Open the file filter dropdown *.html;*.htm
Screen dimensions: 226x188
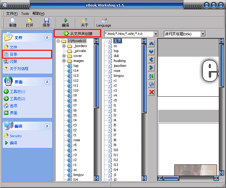point(156,34)
